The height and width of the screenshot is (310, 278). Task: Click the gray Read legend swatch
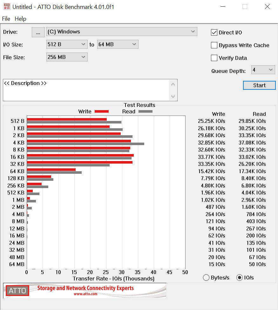[x=146, y=111]
